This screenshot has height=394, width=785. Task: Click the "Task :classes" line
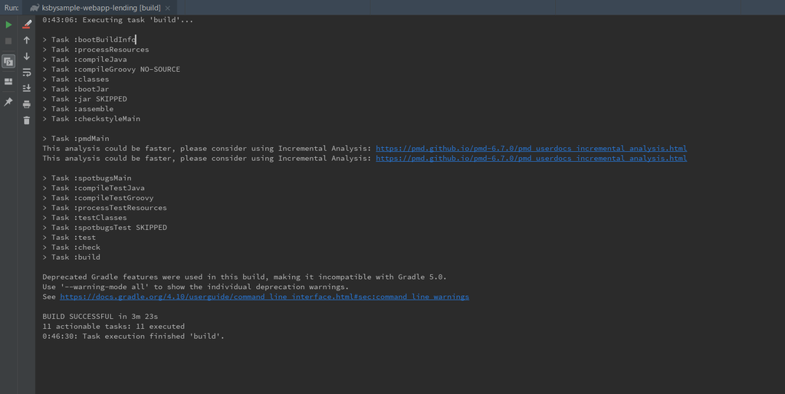pos(76,79)
